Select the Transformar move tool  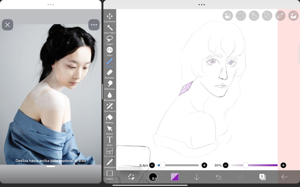tap(109, 18)
